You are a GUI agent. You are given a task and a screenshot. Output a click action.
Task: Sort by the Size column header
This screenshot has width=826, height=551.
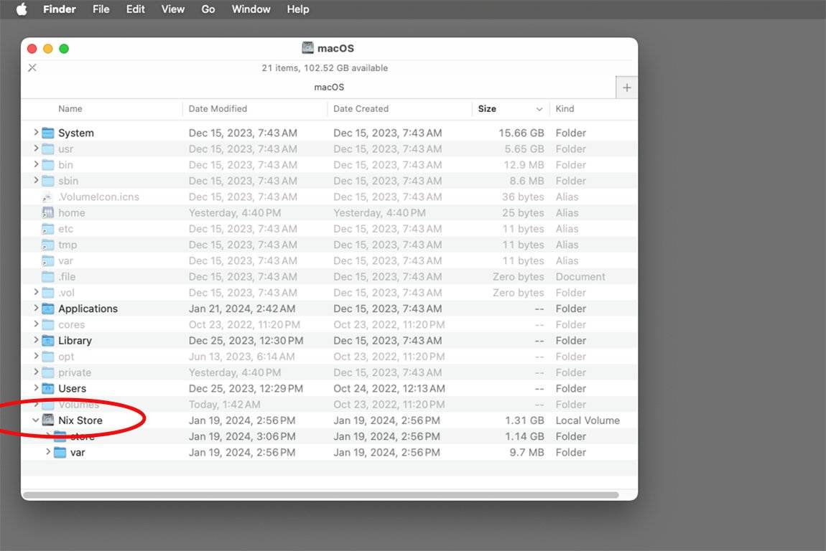(488, 109)
